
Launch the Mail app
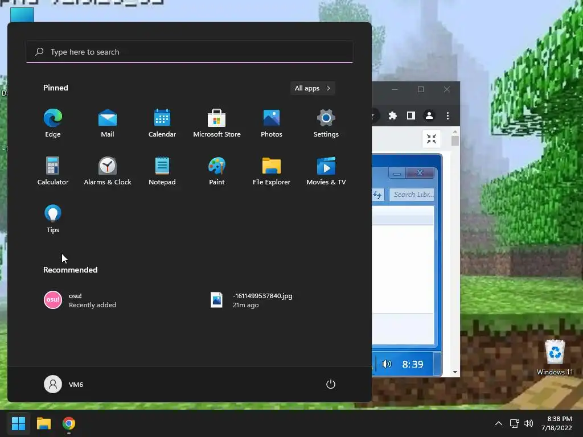pos(108,123)
